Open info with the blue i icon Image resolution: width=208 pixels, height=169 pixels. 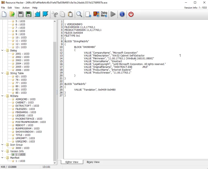122,14
